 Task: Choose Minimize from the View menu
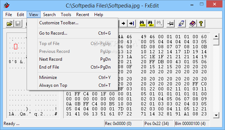pos(72,77)
